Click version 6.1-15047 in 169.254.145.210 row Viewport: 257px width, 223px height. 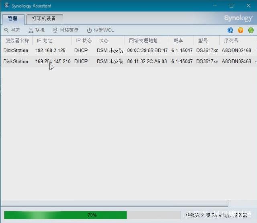[182, 61]
